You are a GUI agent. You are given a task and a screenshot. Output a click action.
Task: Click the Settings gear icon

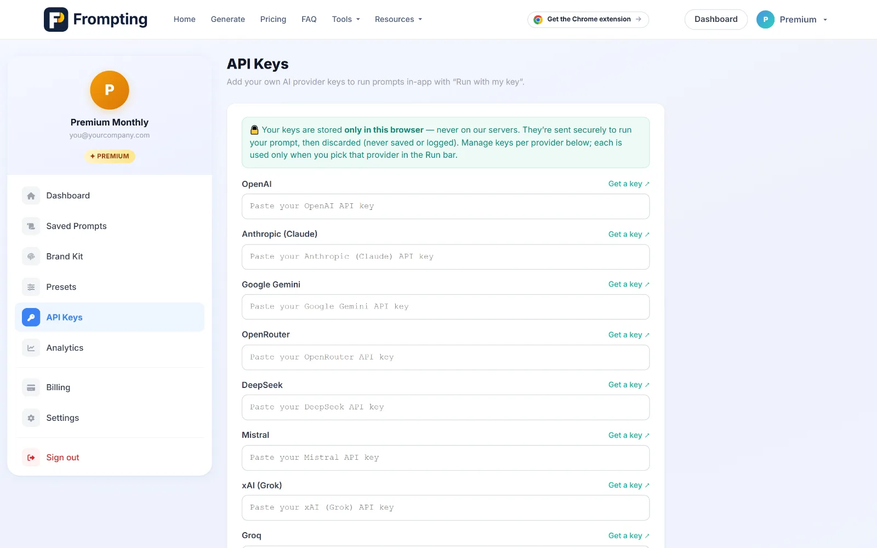click(31, 418)
